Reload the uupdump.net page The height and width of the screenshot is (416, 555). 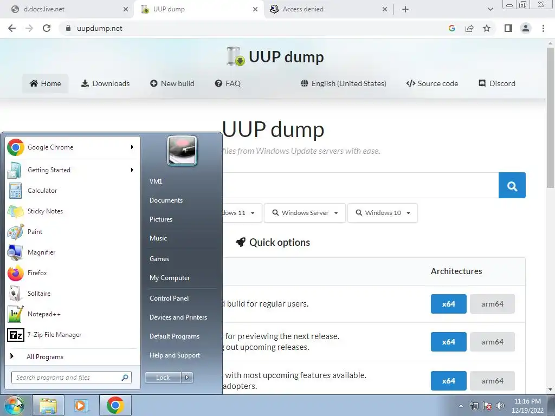(47, 28)
